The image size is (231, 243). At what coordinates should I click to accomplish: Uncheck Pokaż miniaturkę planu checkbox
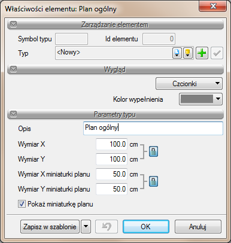pos(22,204)
